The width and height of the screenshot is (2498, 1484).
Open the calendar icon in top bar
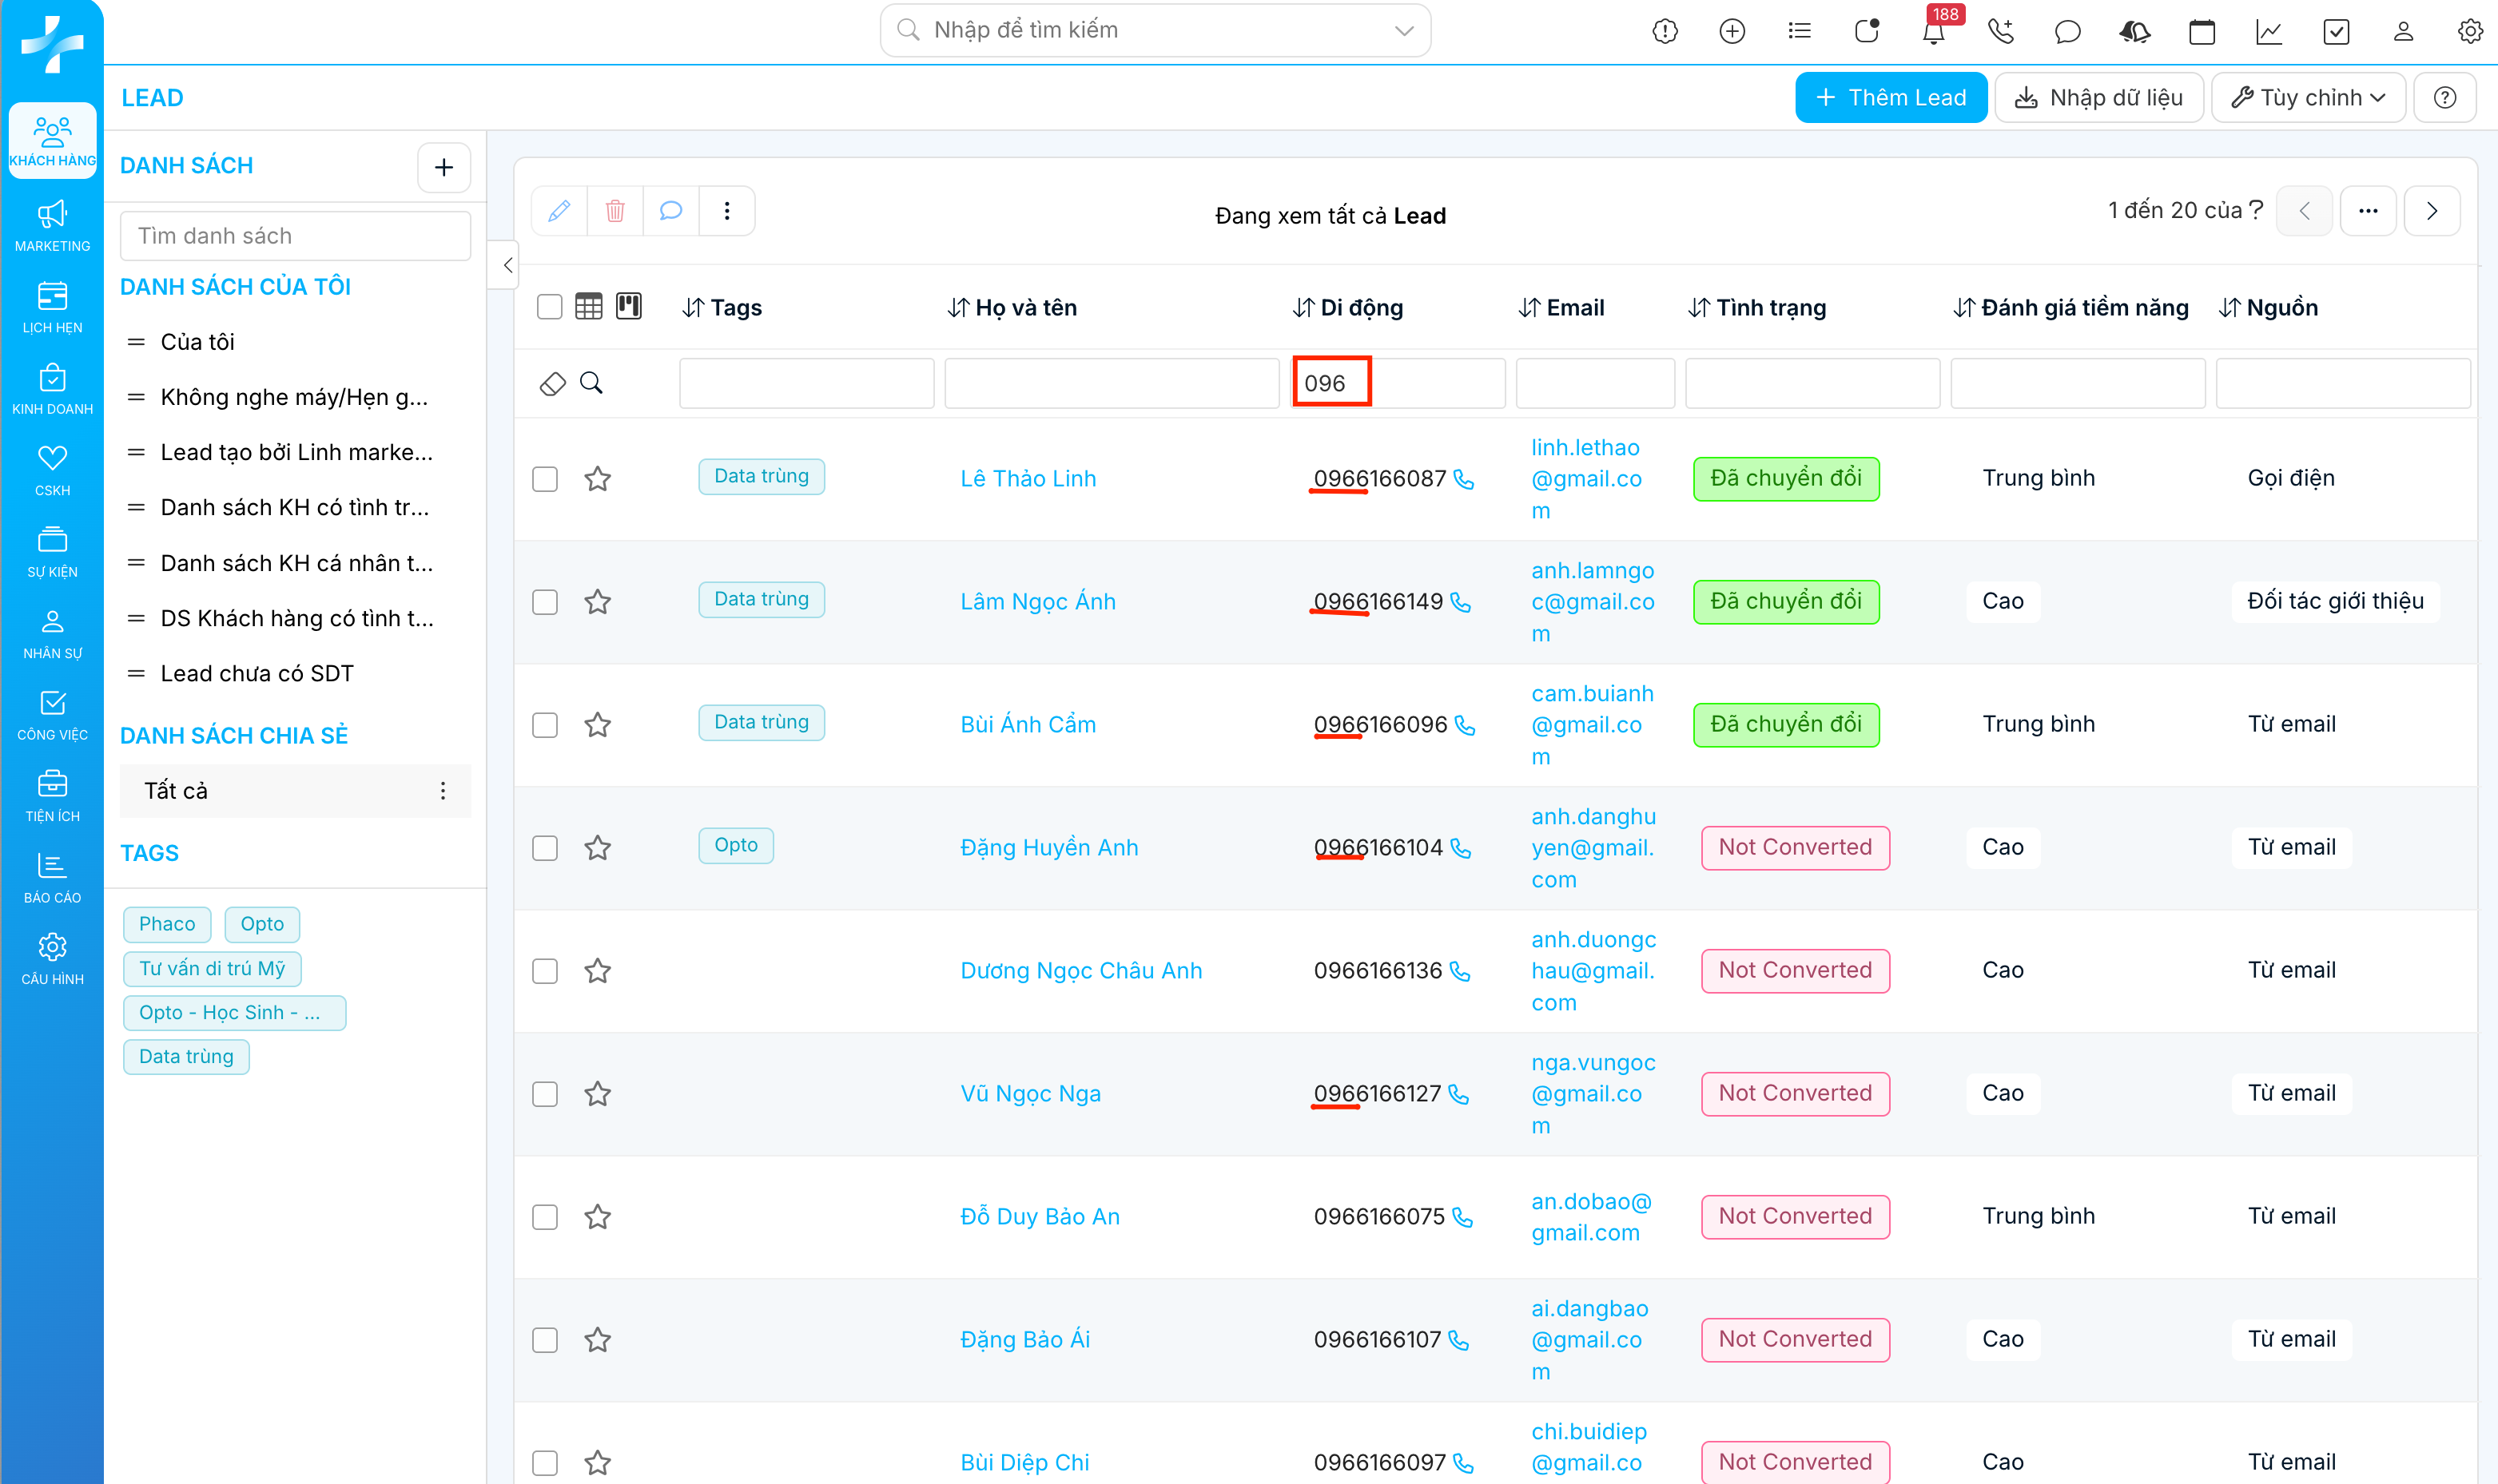(2201, 32)
